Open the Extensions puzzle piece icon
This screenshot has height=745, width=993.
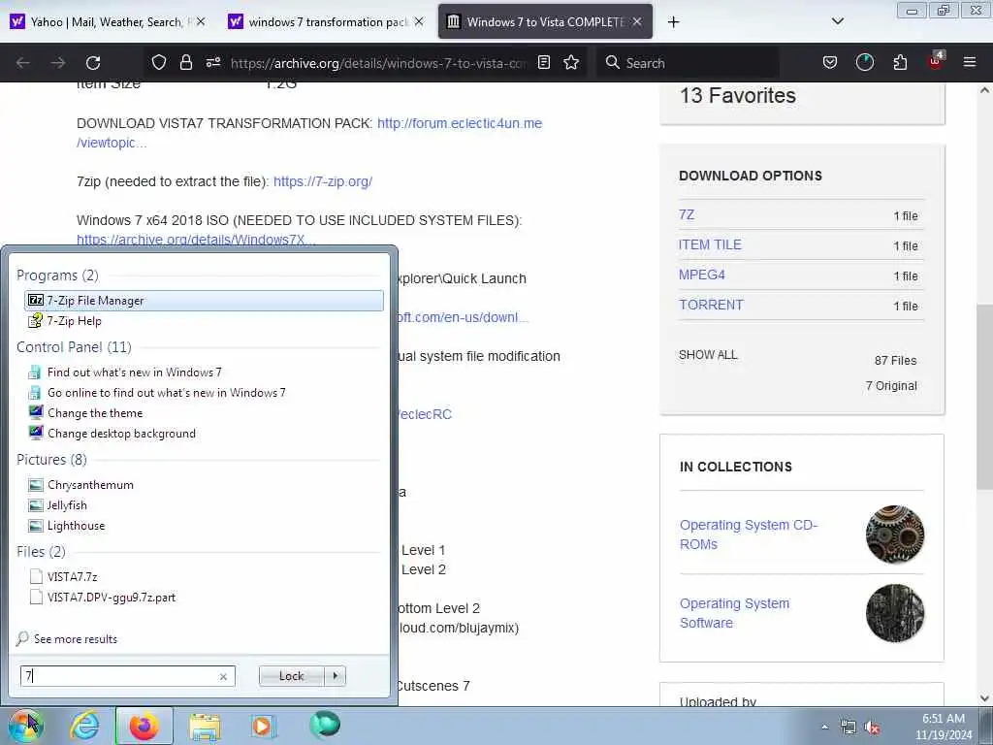point(900,62)
